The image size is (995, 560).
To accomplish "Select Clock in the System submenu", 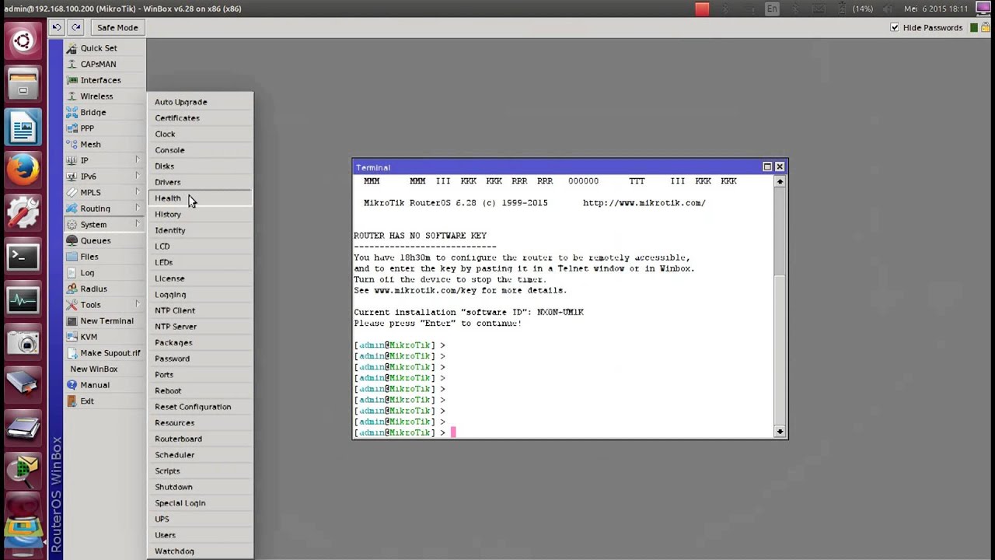I will (201, 134).
